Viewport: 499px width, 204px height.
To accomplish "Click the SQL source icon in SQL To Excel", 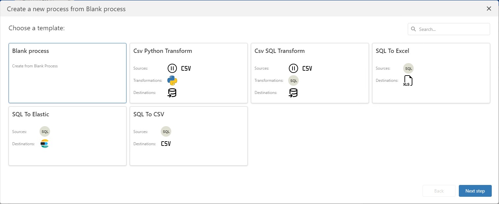I will [408, 68].
